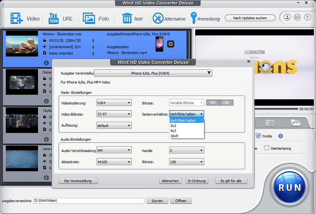
Task: Select CBR bitrate mode
Action: click(226, 103)
